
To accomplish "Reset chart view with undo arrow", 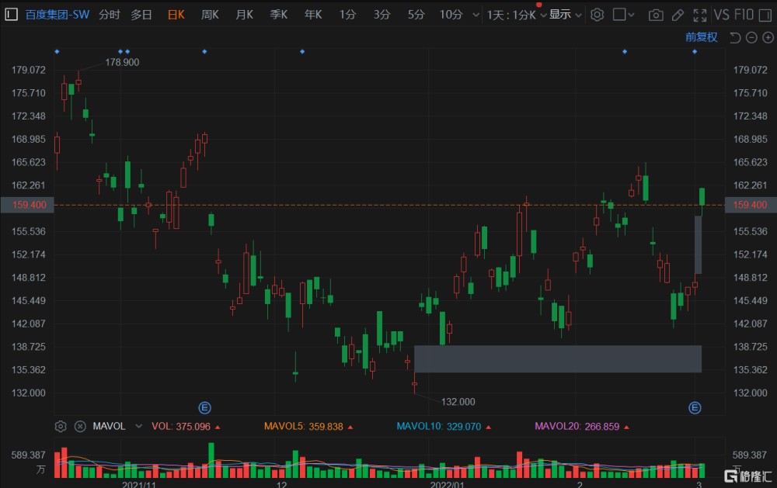I will [x=735, y=37].
